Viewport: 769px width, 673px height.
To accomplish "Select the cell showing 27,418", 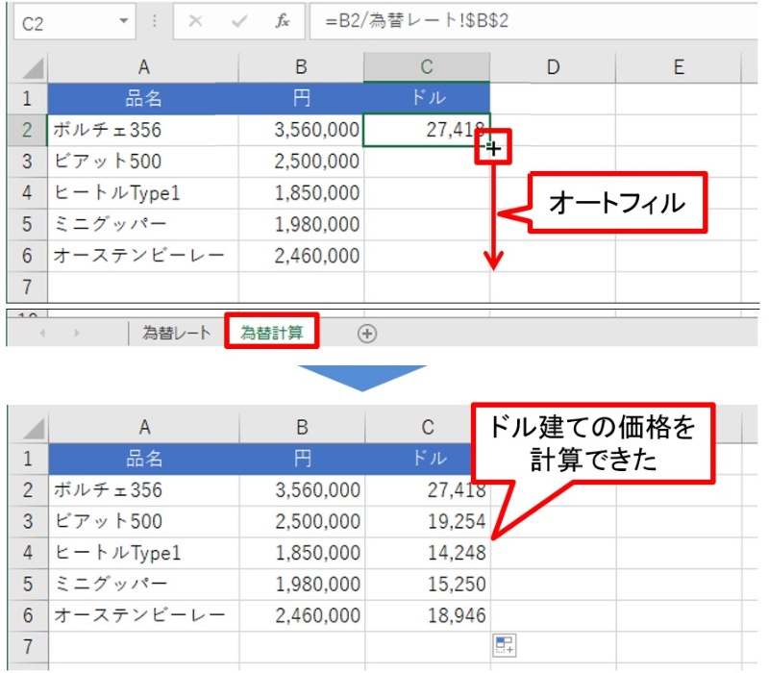I will pyautogui.click(x=427, y=128).
